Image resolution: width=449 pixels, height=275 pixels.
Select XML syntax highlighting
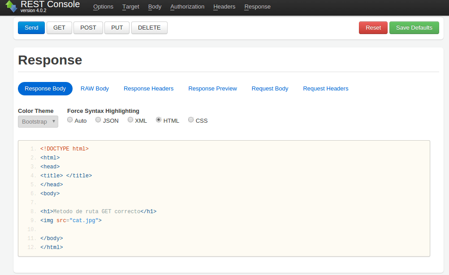130,119
